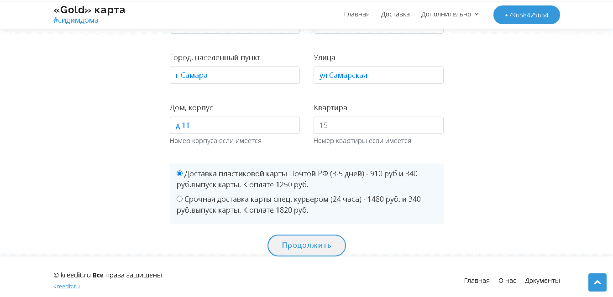Expand the Дополнительно chevron in navigation
The image size is (613, 297).
click(x=476, y=15)
